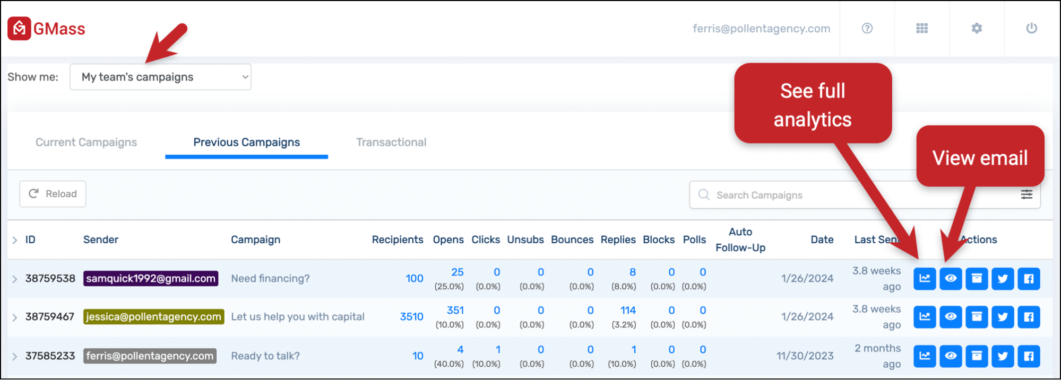Open recipients count 3510 link
This screenshot has width=1061, height=380.
411,317
